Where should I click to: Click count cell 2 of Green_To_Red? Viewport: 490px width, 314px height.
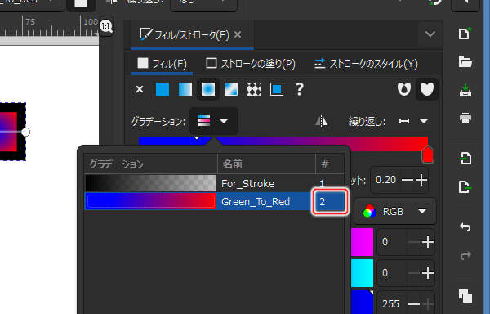point(330,201)
